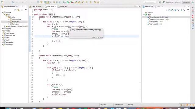Select the test1 project
The image size is (195, 109).
[x=7, y=40]
